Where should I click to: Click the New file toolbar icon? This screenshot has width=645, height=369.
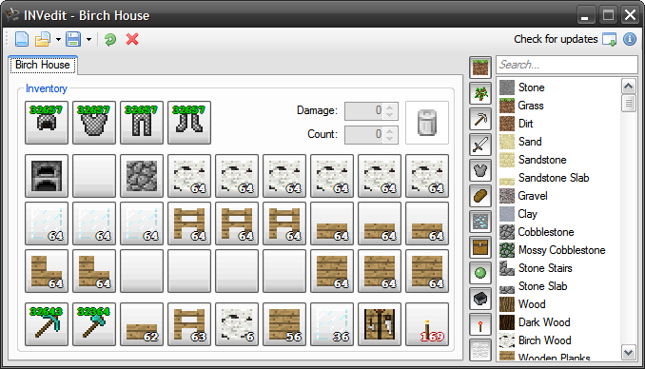tap(22, 40)
